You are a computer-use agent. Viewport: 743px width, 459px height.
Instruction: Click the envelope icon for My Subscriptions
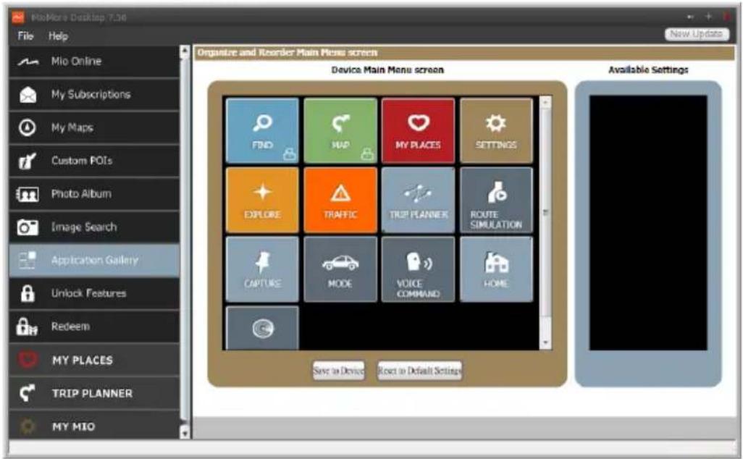[28, 95]
